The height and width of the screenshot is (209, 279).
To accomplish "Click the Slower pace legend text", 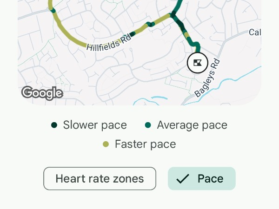I will coord(95,125).
